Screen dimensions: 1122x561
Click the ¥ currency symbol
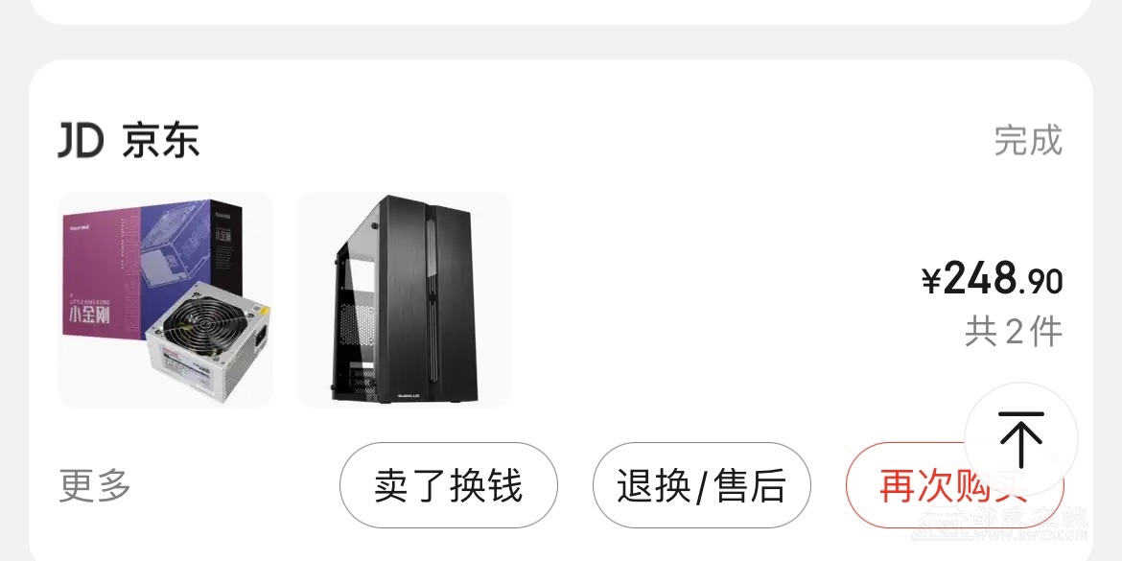[x=931, y=281]
